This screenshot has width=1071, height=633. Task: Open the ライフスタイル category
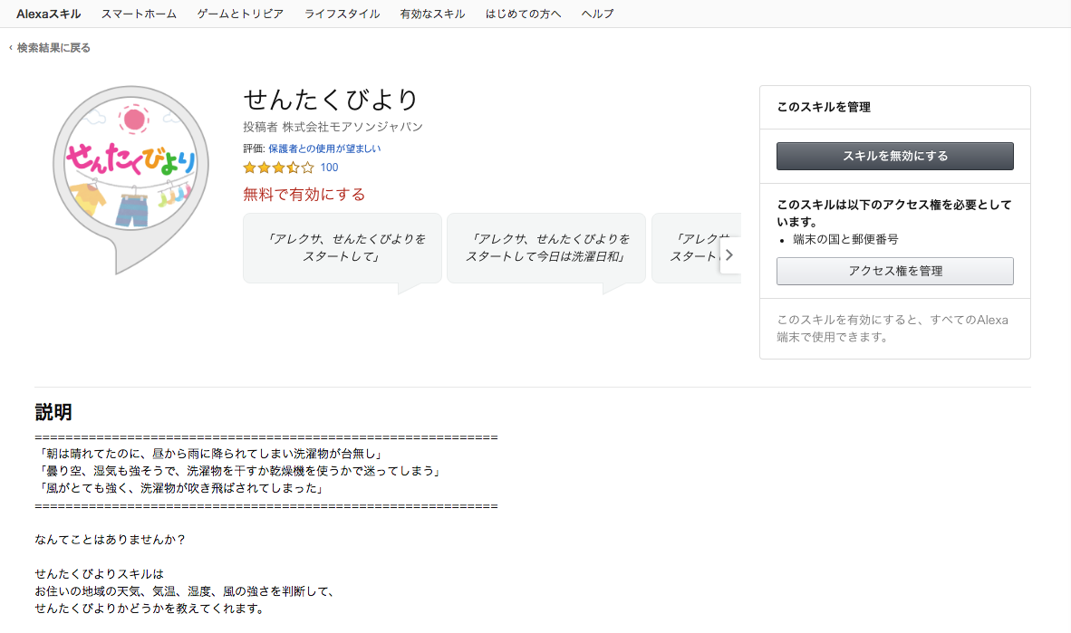point(343,14)
